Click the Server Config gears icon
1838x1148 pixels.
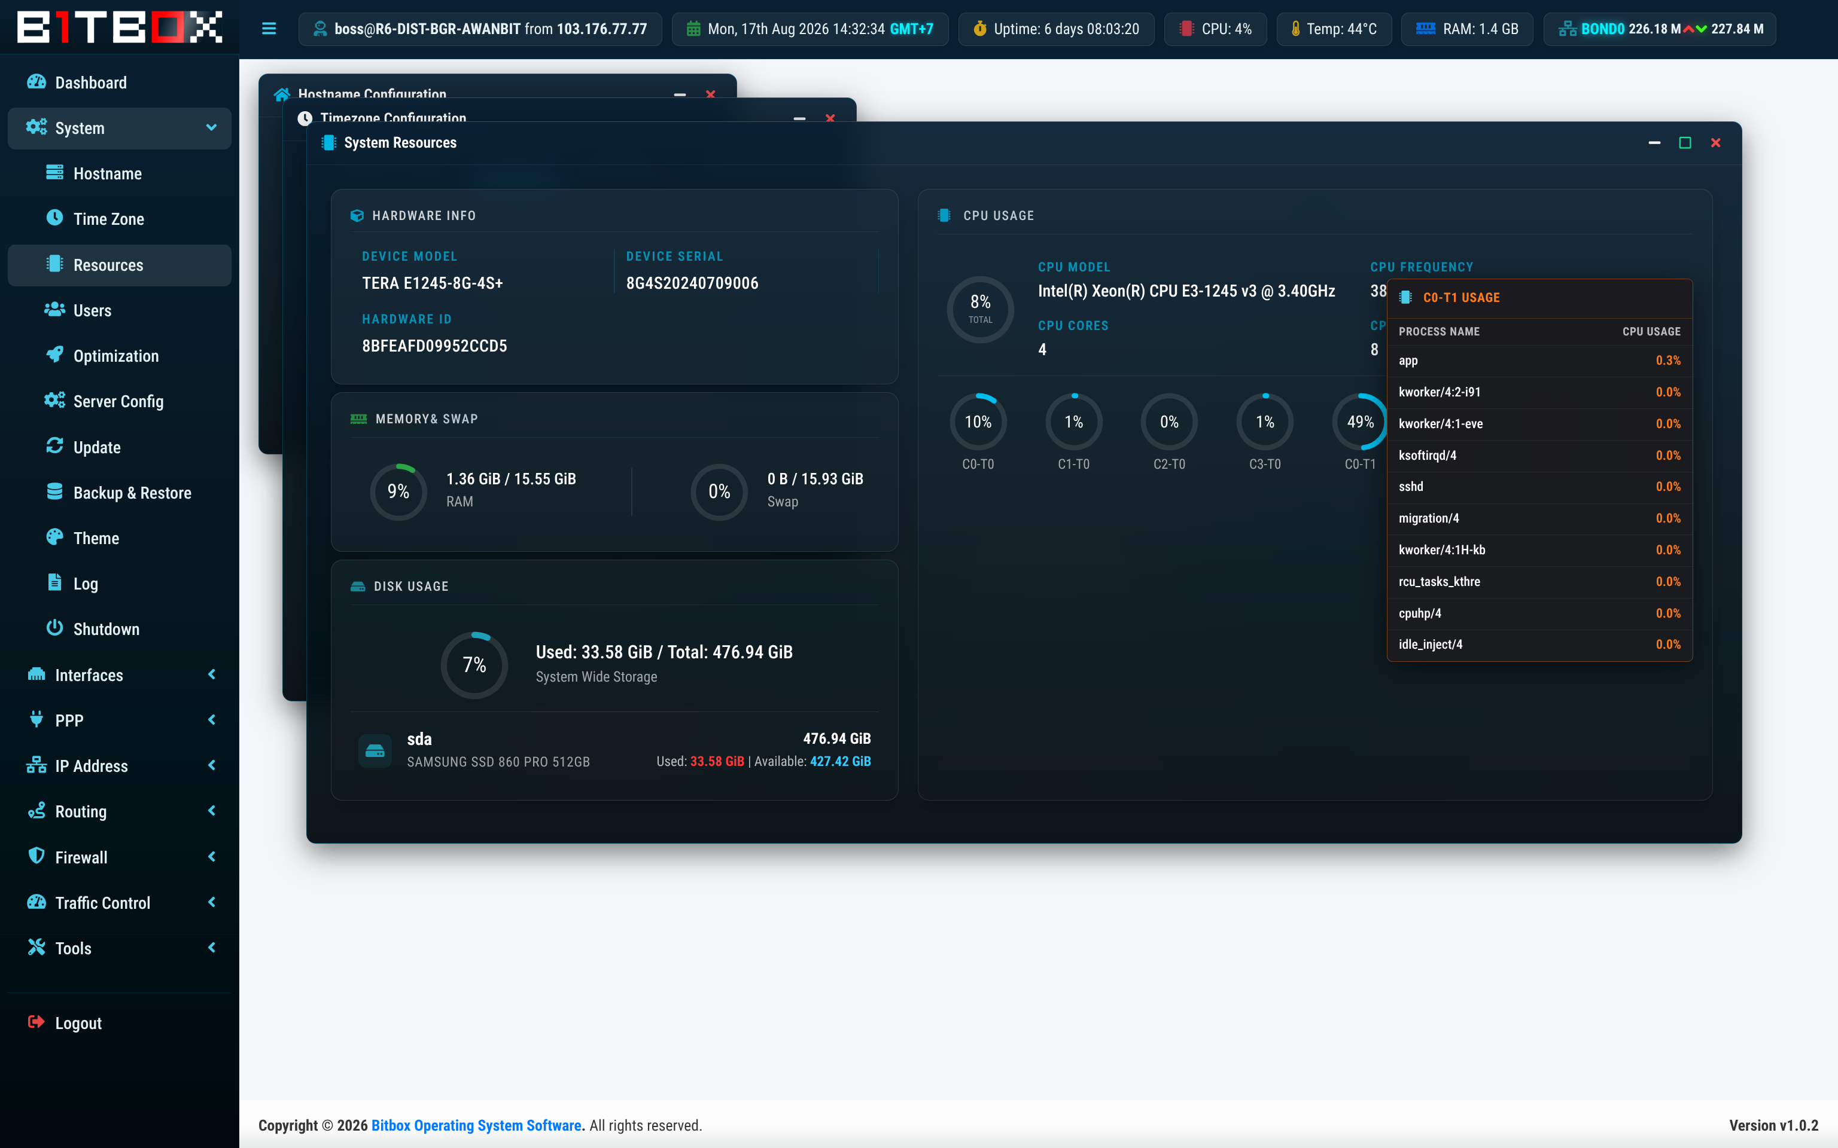tap(54, 400)
